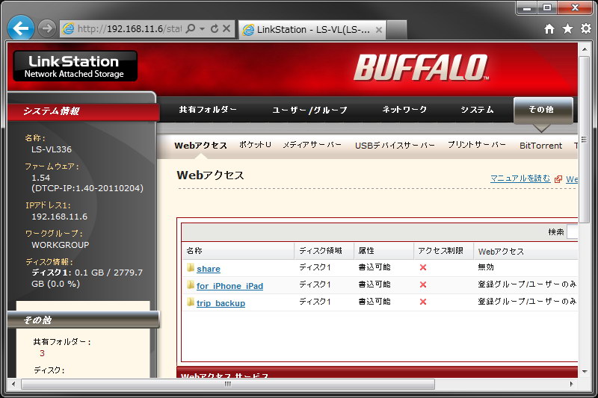Open the ユーザー/グループ menu

coord(309,110)
